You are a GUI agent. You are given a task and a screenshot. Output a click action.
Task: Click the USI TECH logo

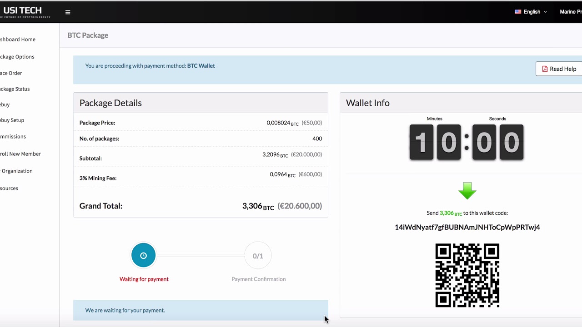(x=25, y=12)
